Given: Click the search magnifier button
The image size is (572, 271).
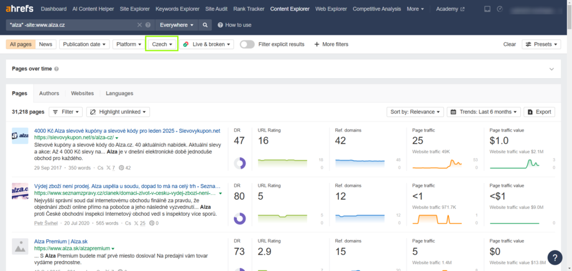Looking at the screenshot, I should [x=205, y=25].
